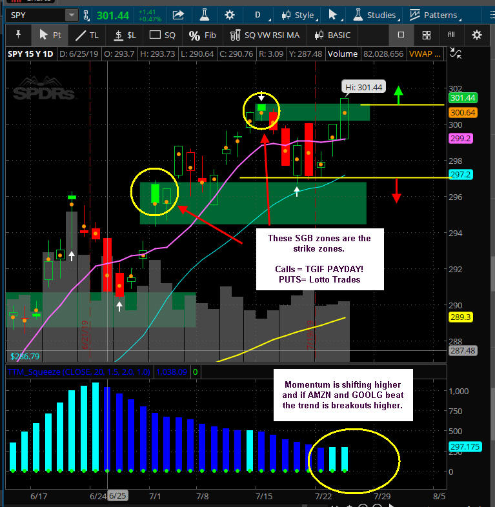Apply the SQ VW RSI MA study set

tap(265, 35)
